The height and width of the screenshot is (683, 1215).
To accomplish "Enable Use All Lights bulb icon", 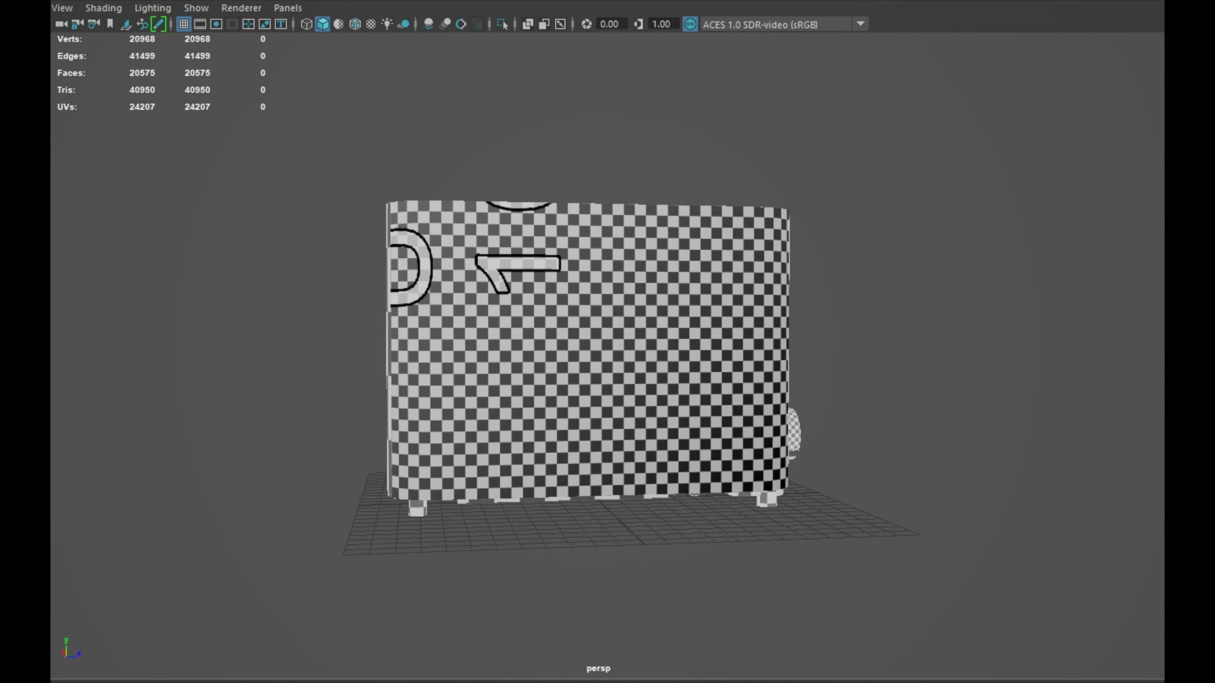I will (x=387, y=24).
